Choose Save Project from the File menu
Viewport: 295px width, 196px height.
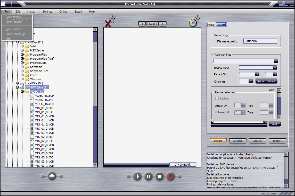pyautogui.click(x=13, y=29)
